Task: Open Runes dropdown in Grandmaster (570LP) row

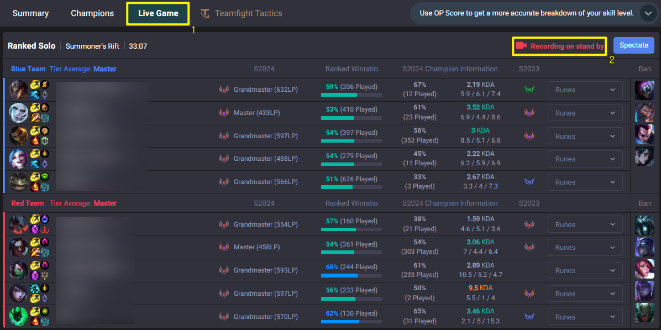Action: pos(585,317)
